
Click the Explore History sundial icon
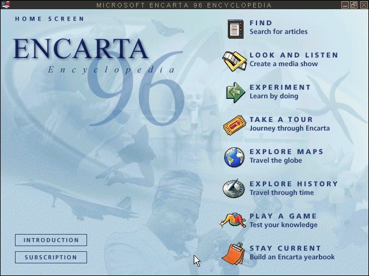235,189
